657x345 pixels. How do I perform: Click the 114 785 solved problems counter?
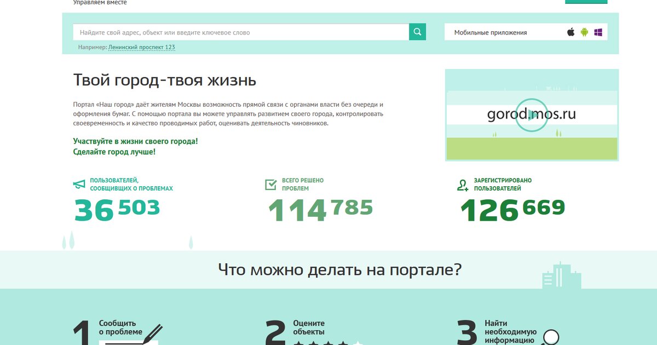[320, 210]
